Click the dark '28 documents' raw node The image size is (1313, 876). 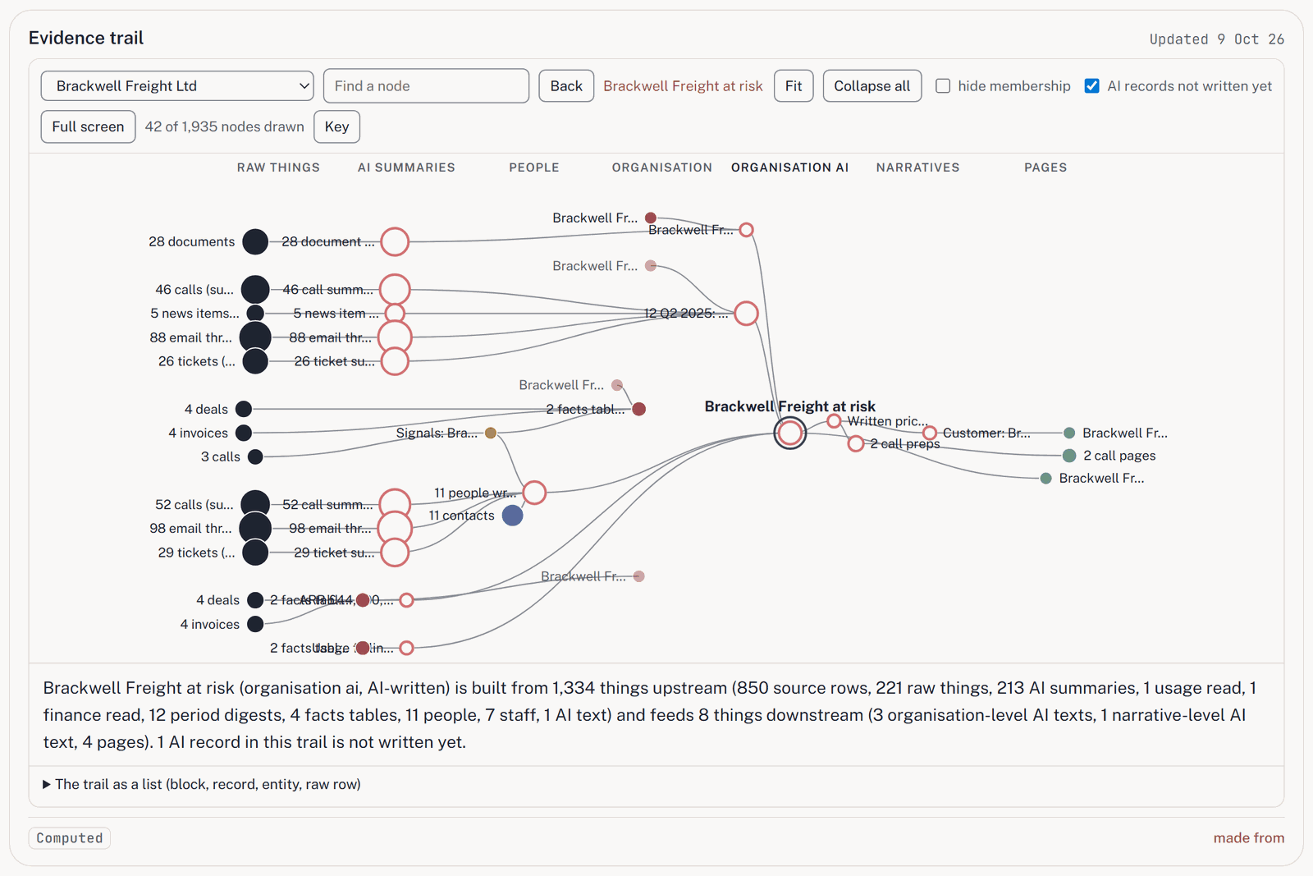click(255, 241)
